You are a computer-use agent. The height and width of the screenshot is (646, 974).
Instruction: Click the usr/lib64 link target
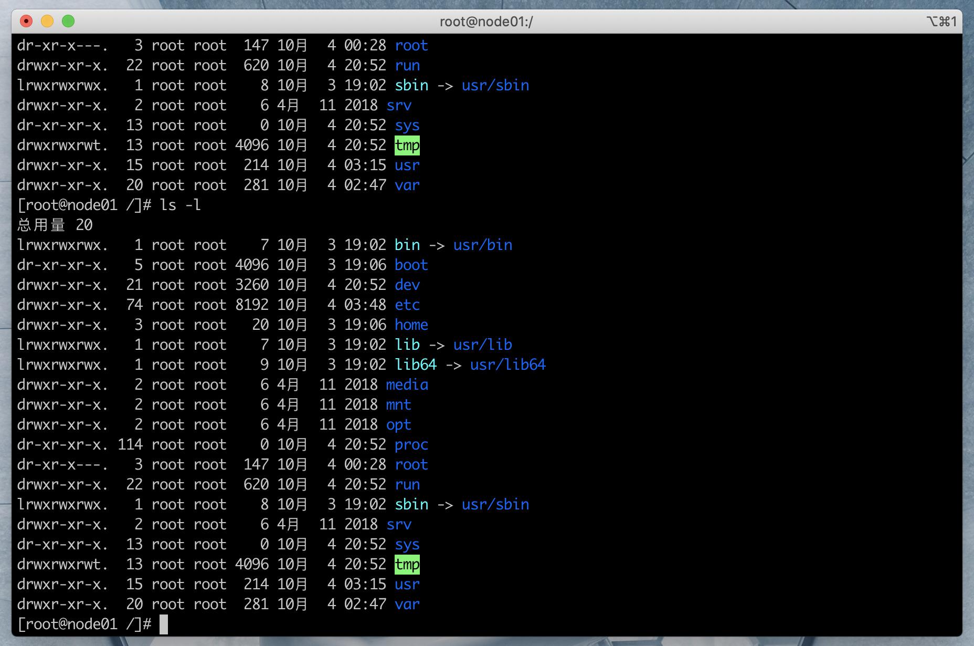[x=508, y=364]
